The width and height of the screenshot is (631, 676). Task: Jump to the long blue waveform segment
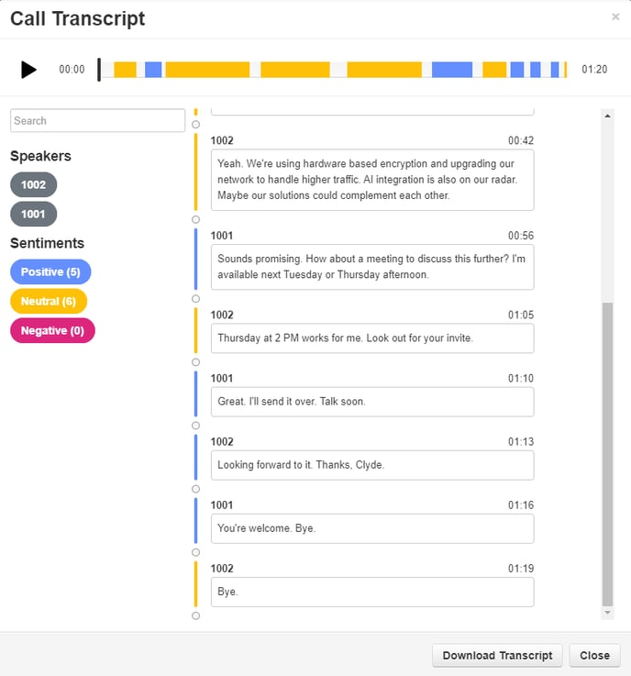pyautogui.click(x=452, y=70)
